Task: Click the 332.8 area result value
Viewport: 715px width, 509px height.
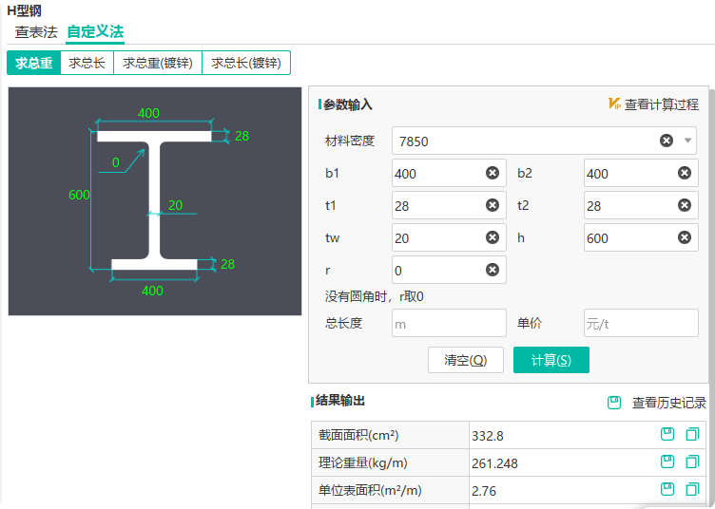Action: (x=488, y=436)
